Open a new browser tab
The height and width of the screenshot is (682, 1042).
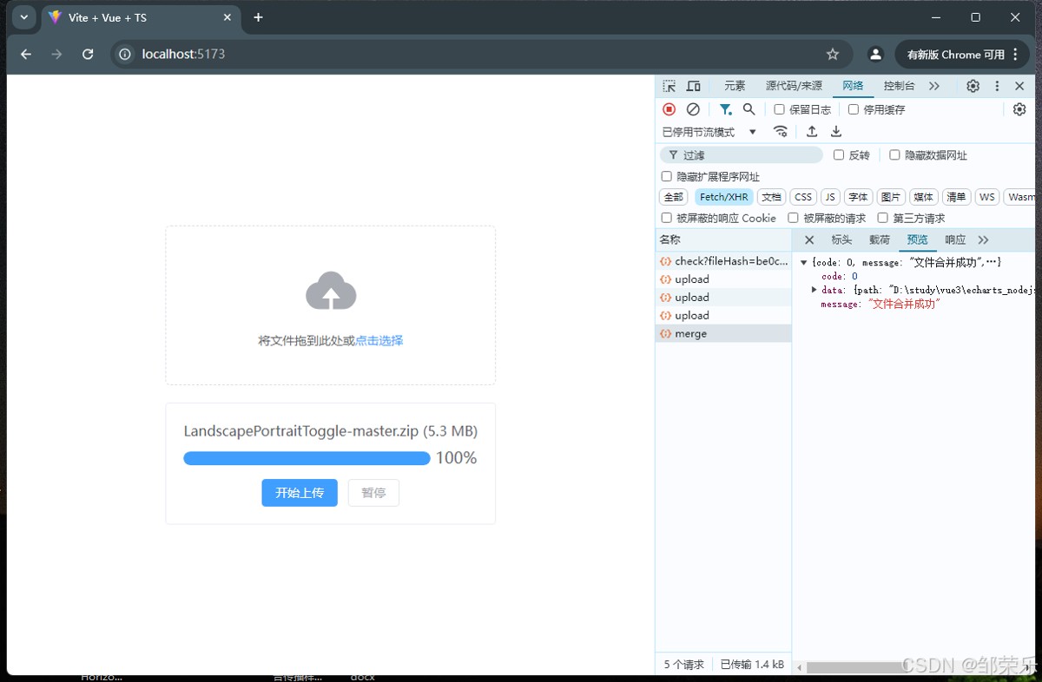[x=258, y=17]
